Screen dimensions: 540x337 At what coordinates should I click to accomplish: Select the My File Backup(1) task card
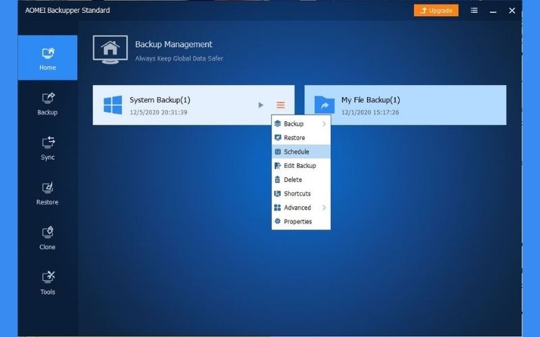click(x=406, y=105)
